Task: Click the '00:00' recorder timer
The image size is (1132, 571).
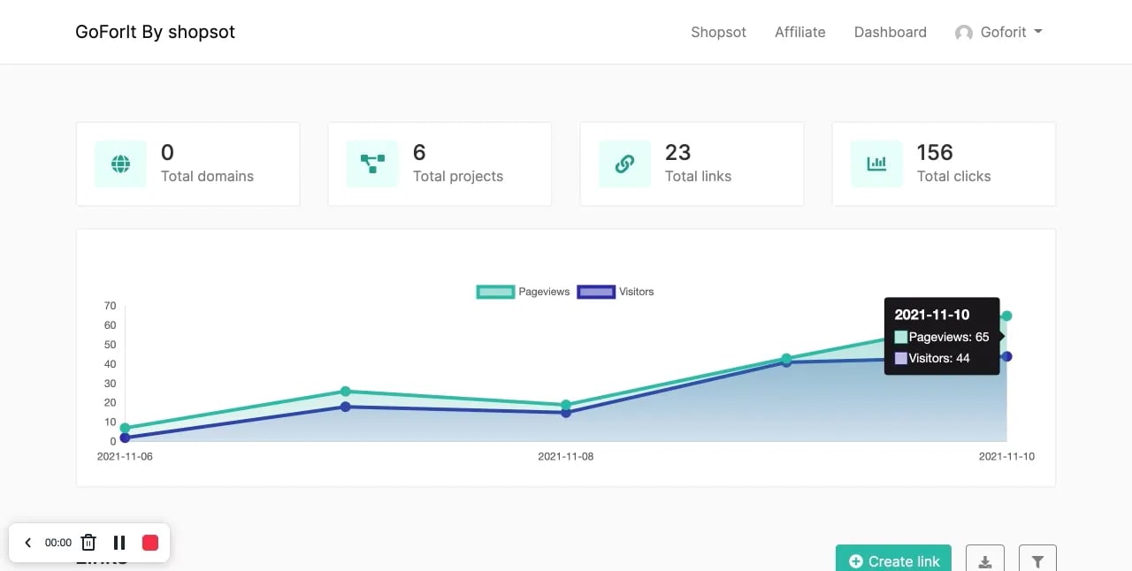Action: coord(58,543)
